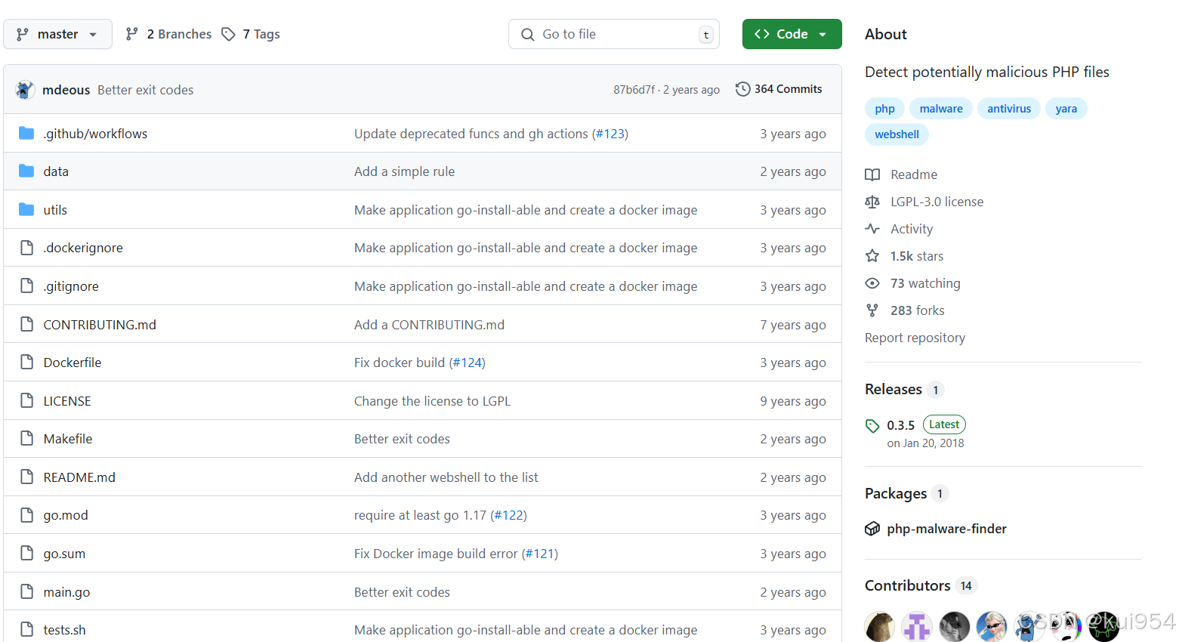Click the forks branch icon
The height and width of the screenshot is (642, 1179).
(872, 310)
